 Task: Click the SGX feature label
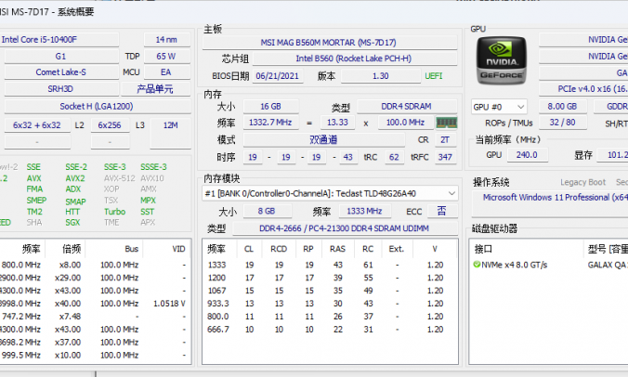click(x=72, y=223)
